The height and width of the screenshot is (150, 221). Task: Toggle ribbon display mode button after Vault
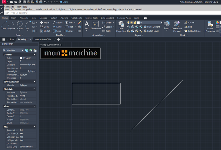click(x=145, y=18)
